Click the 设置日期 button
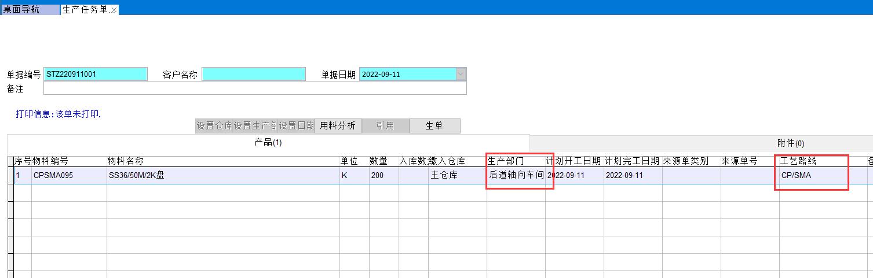 pyautogui.click(x=296, y=126)
